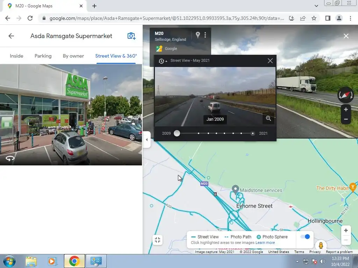Bookmark this page with the star
Viewport: 358px width, 268px height.
coord(314,18)
